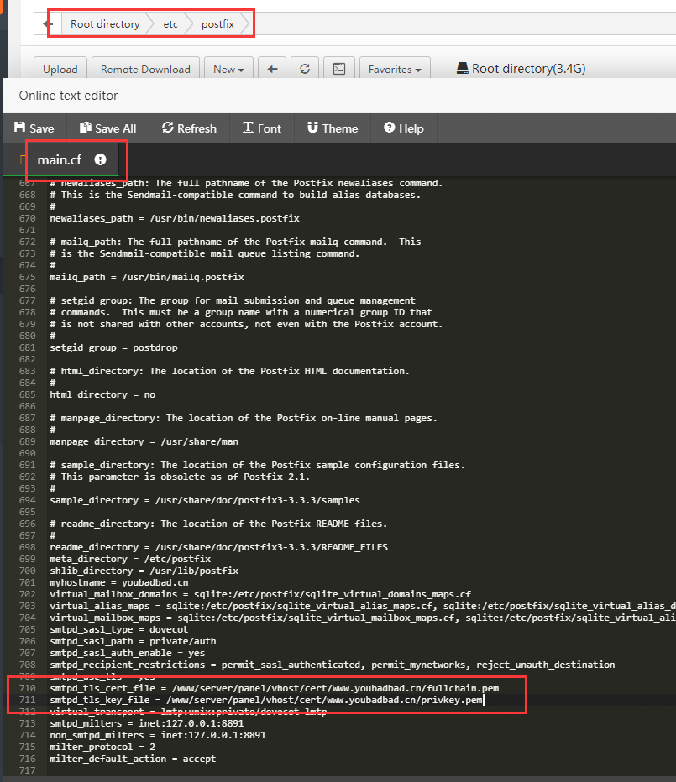Click meta_directory = /etc/postfix line
This screenshot has width=676, height=782.
pyautogui.click(x=130, y=559)
